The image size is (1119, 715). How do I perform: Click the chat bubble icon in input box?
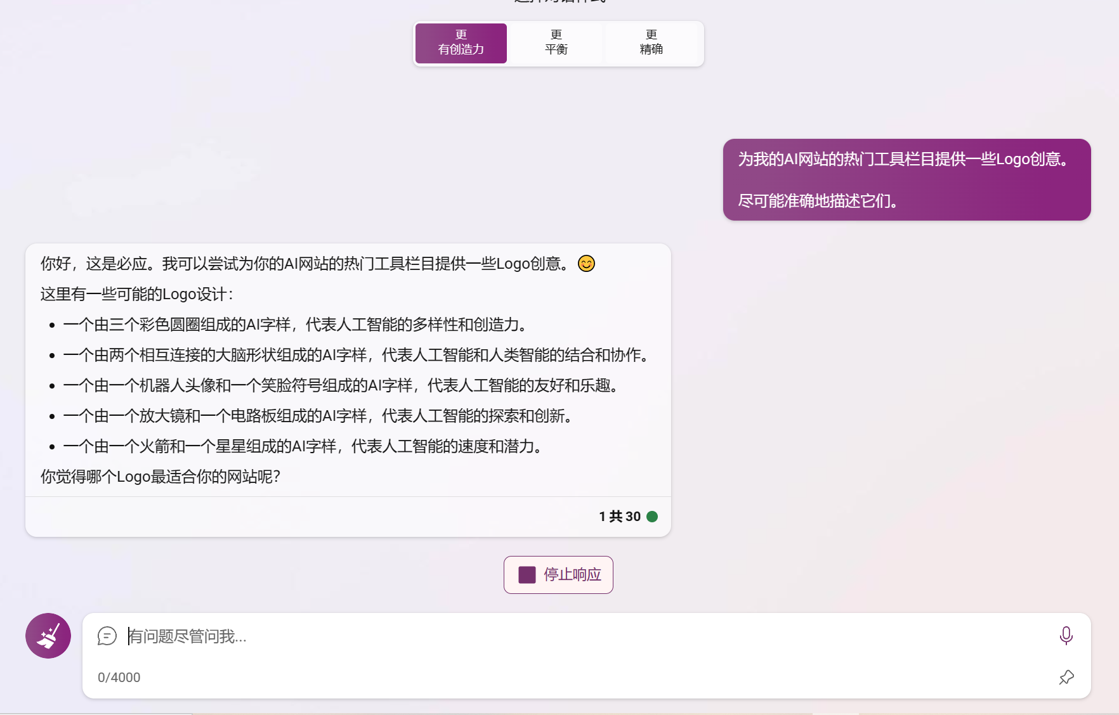tap(107, 636)
